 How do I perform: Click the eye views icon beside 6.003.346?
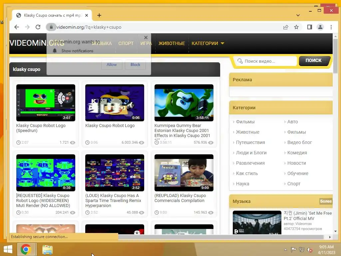(x=142, y=143)
